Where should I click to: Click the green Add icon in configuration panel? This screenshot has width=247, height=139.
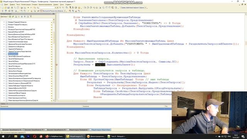tap(10, 16)
